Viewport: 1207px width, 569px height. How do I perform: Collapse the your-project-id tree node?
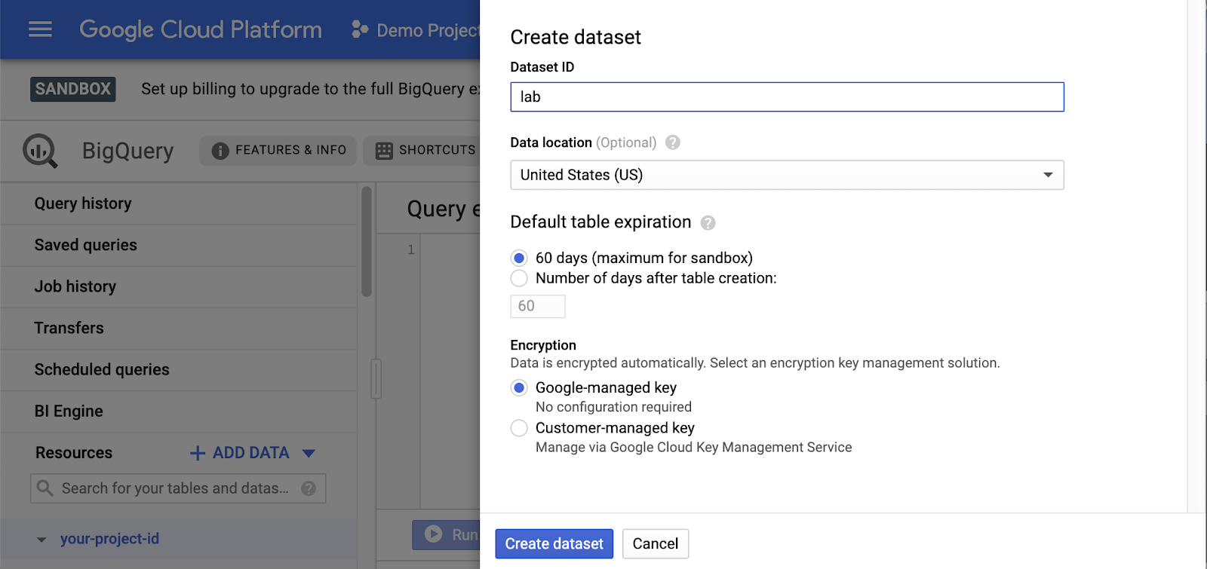(41, 540)
